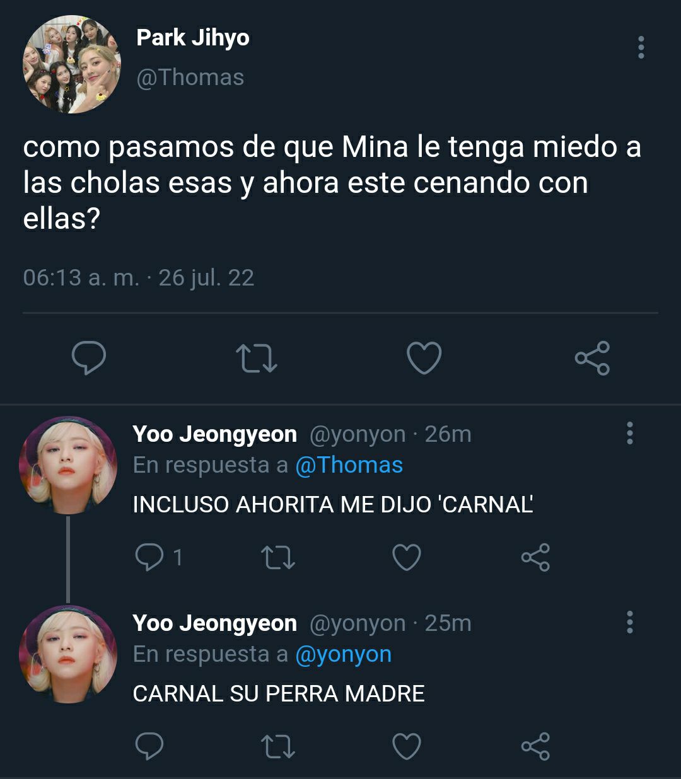681x779 pixels.
Task: Retweet the main tweet about Mina
Action: pyautogui.click(x=256, y=358)
